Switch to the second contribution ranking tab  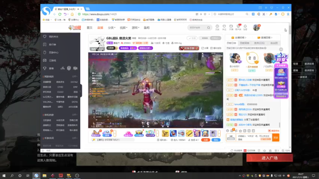[x=244, y=43]
